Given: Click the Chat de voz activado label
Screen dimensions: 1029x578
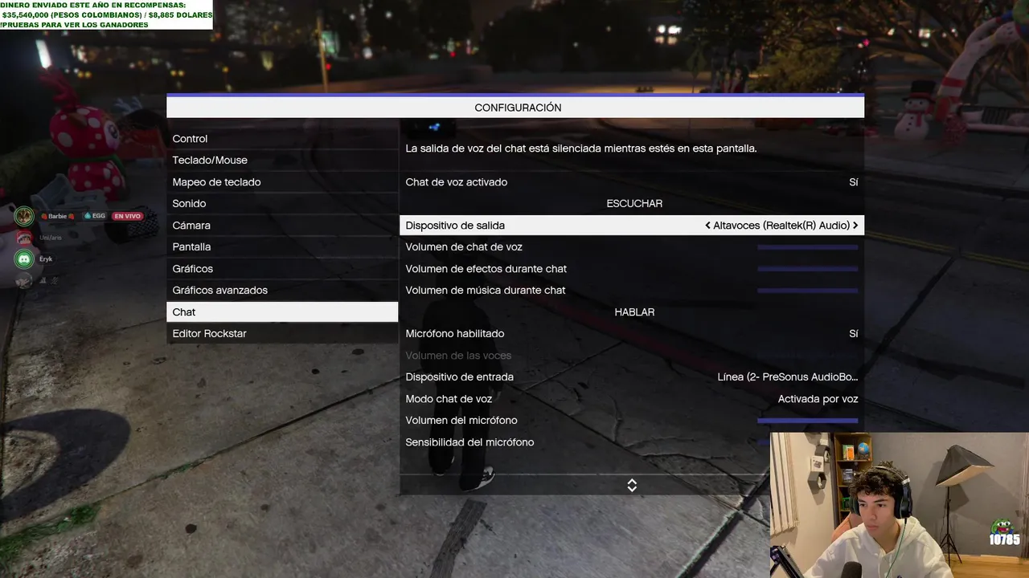Looking at the screenshot, I should click(457, 182).
